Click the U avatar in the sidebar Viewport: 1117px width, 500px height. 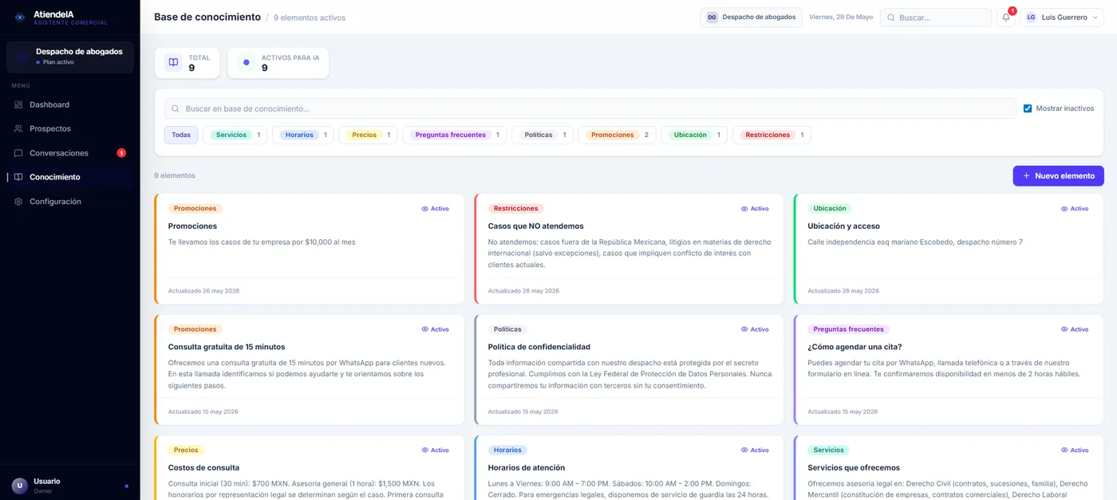[x=20, y=486]
